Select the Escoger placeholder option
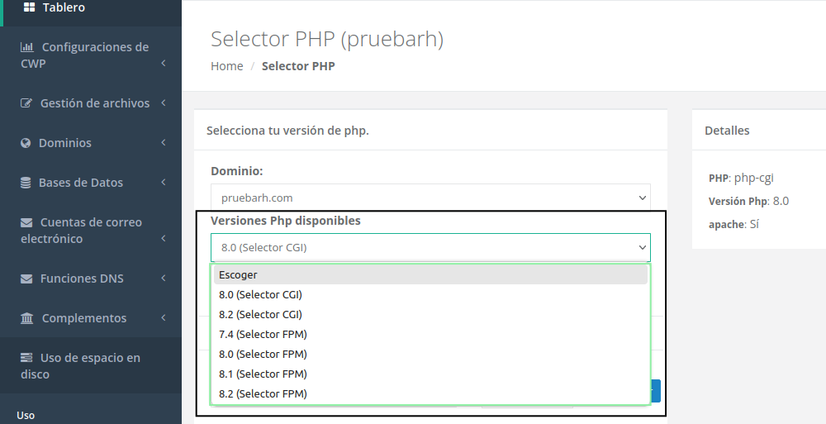The height and width of the screenshot is (424, 826). [x=239, y=274]
